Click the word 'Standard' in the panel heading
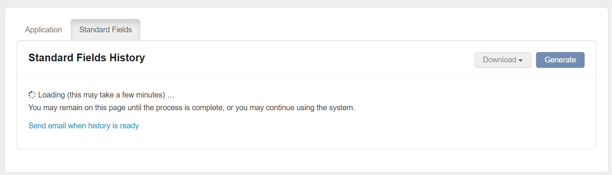This screenshot has width=612, height=175. [51, 58]
